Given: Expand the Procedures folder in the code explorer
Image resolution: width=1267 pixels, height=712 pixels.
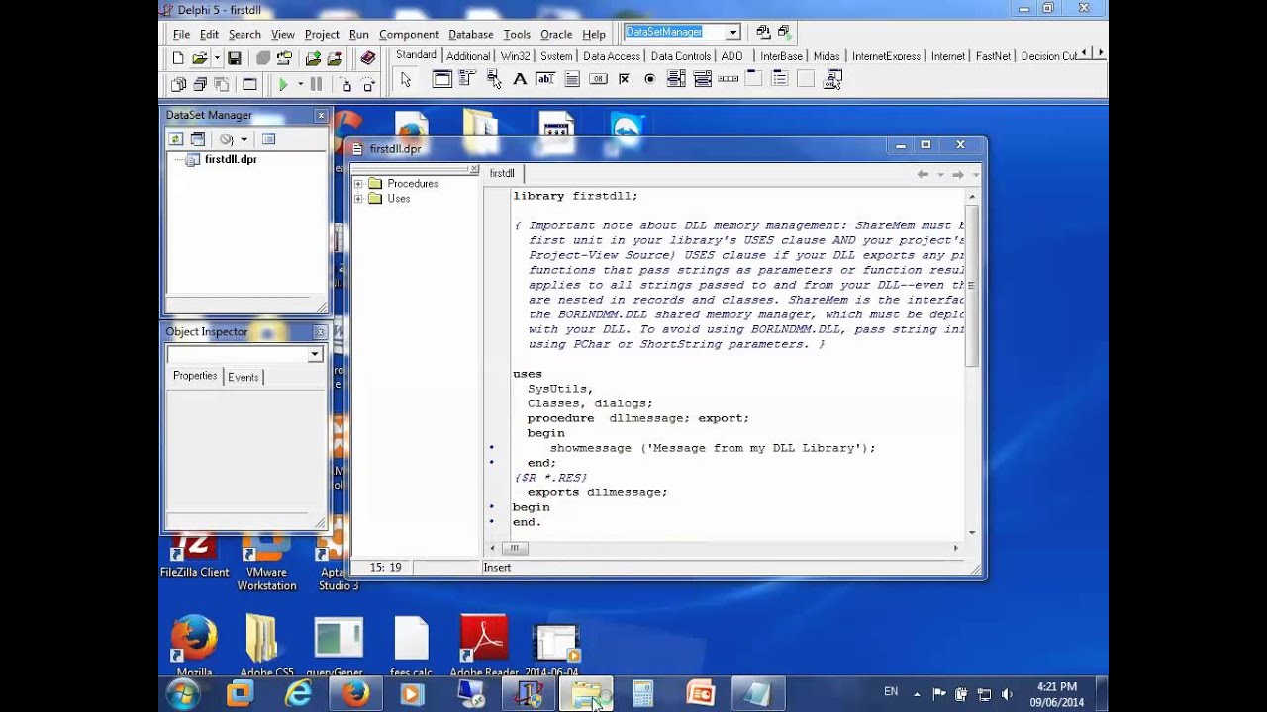Looking at the screenshot, I should [358, 184].
